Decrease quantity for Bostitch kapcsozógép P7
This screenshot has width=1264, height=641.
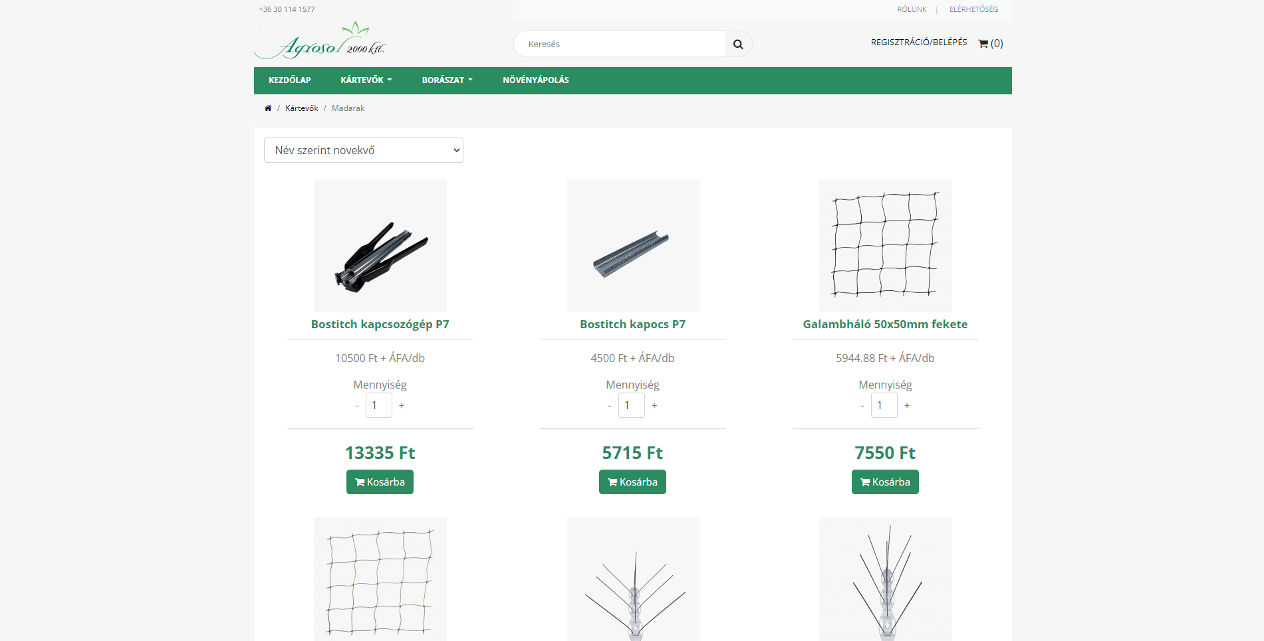point(357,405)
